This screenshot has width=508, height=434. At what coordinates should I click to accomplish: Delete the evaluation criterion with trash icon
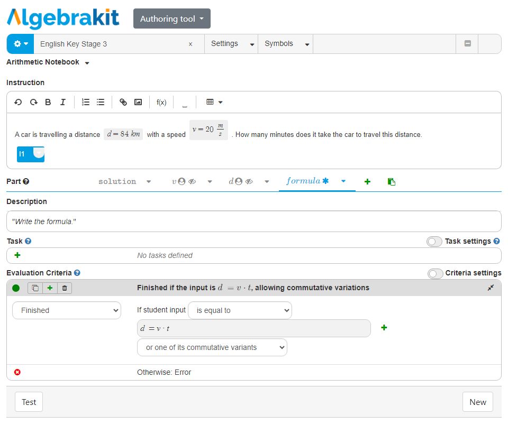click(x=65, y=288)
